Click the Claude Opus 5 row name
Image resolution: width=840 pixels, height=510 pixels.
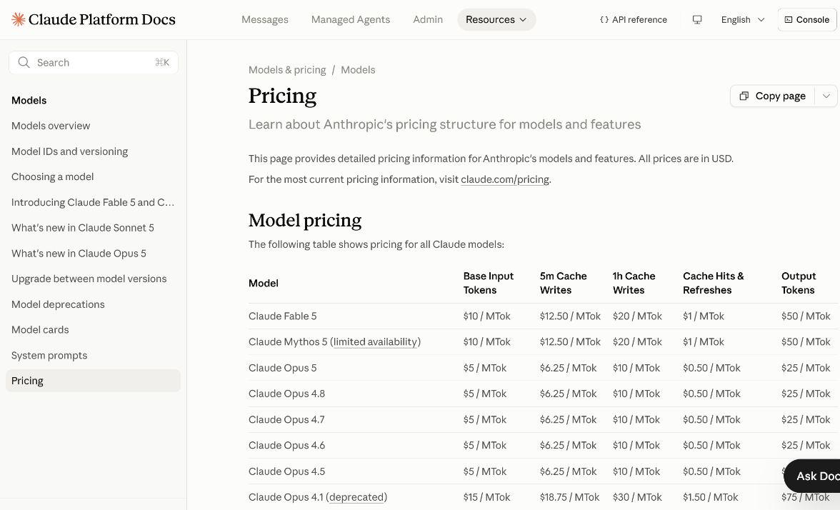282,368
